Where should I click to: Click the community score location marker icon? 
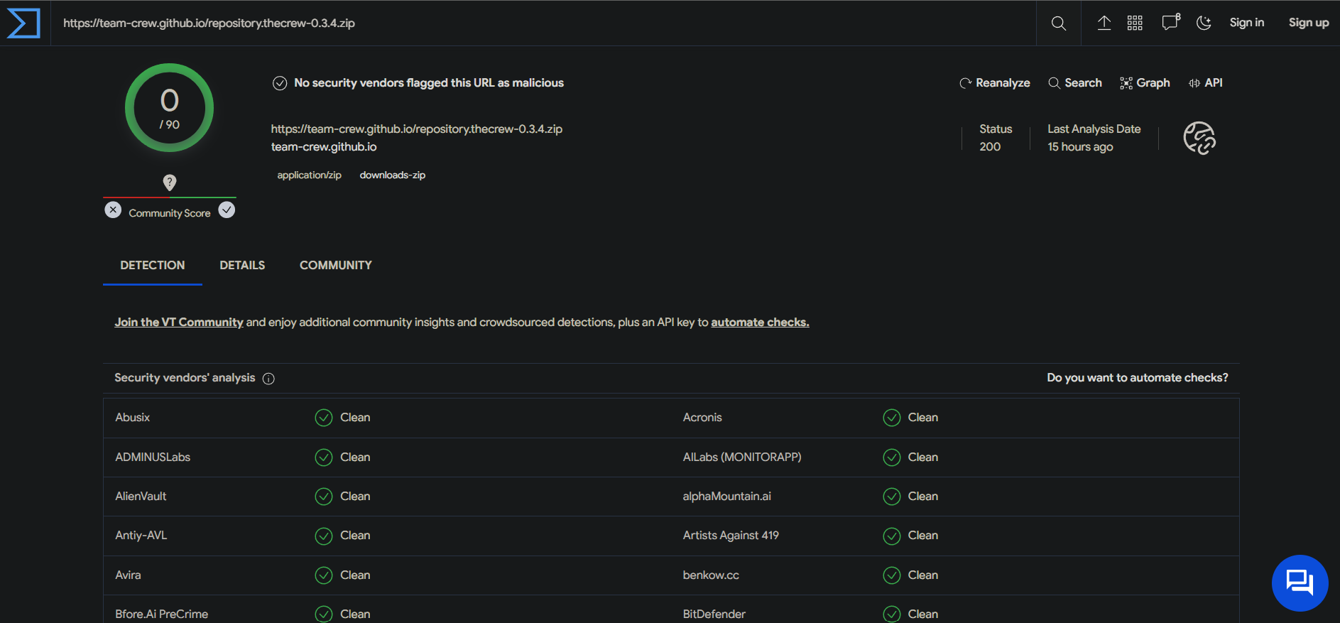click(x=170, y=183)
